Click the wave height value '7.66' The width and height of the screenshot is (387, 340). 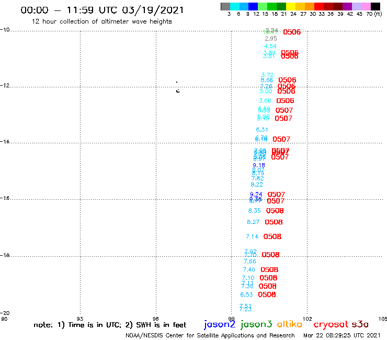[250, 261]
